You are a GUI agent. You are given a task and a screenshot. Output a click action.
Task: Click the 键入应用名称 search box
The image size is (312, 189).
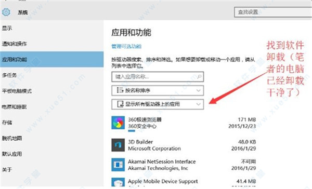pos(158,77)
